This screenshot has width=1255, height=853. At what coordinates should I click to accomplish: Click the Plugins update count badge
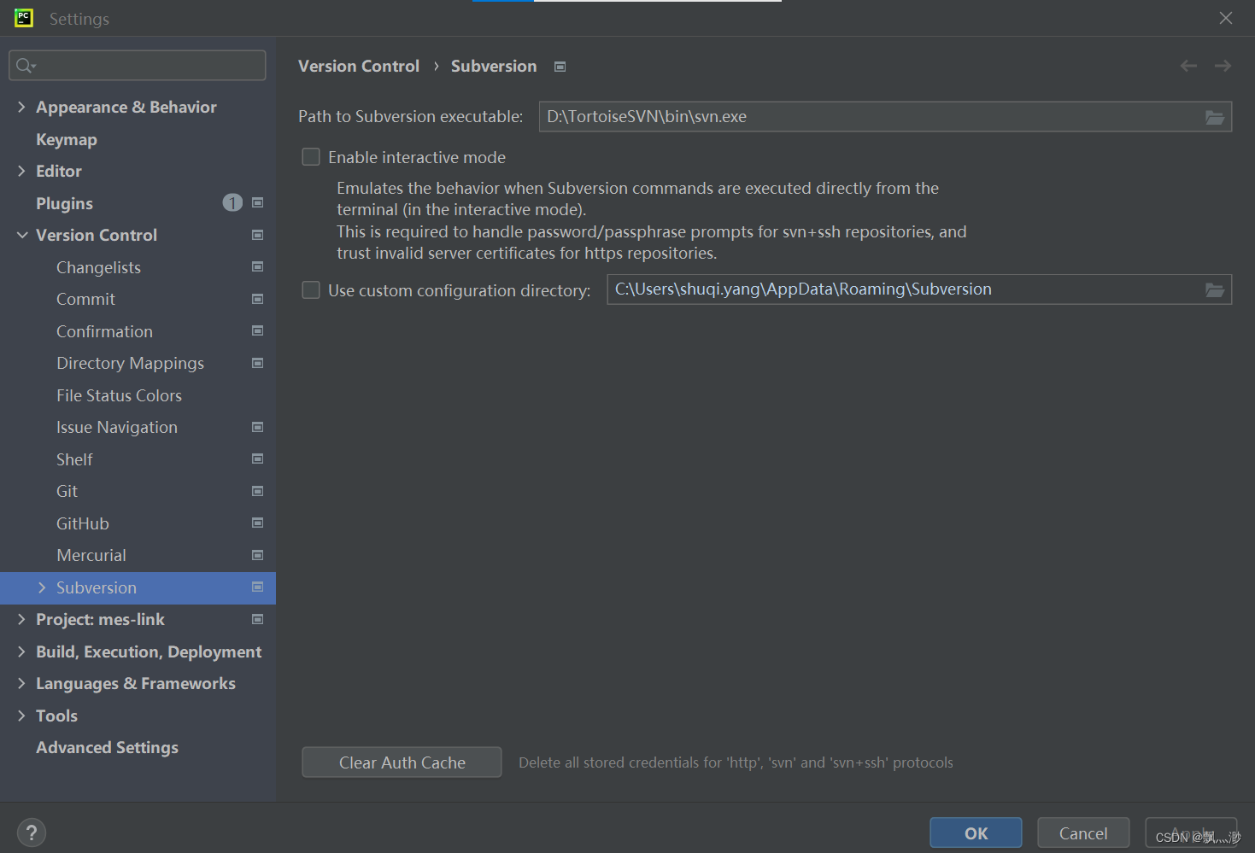232,202
